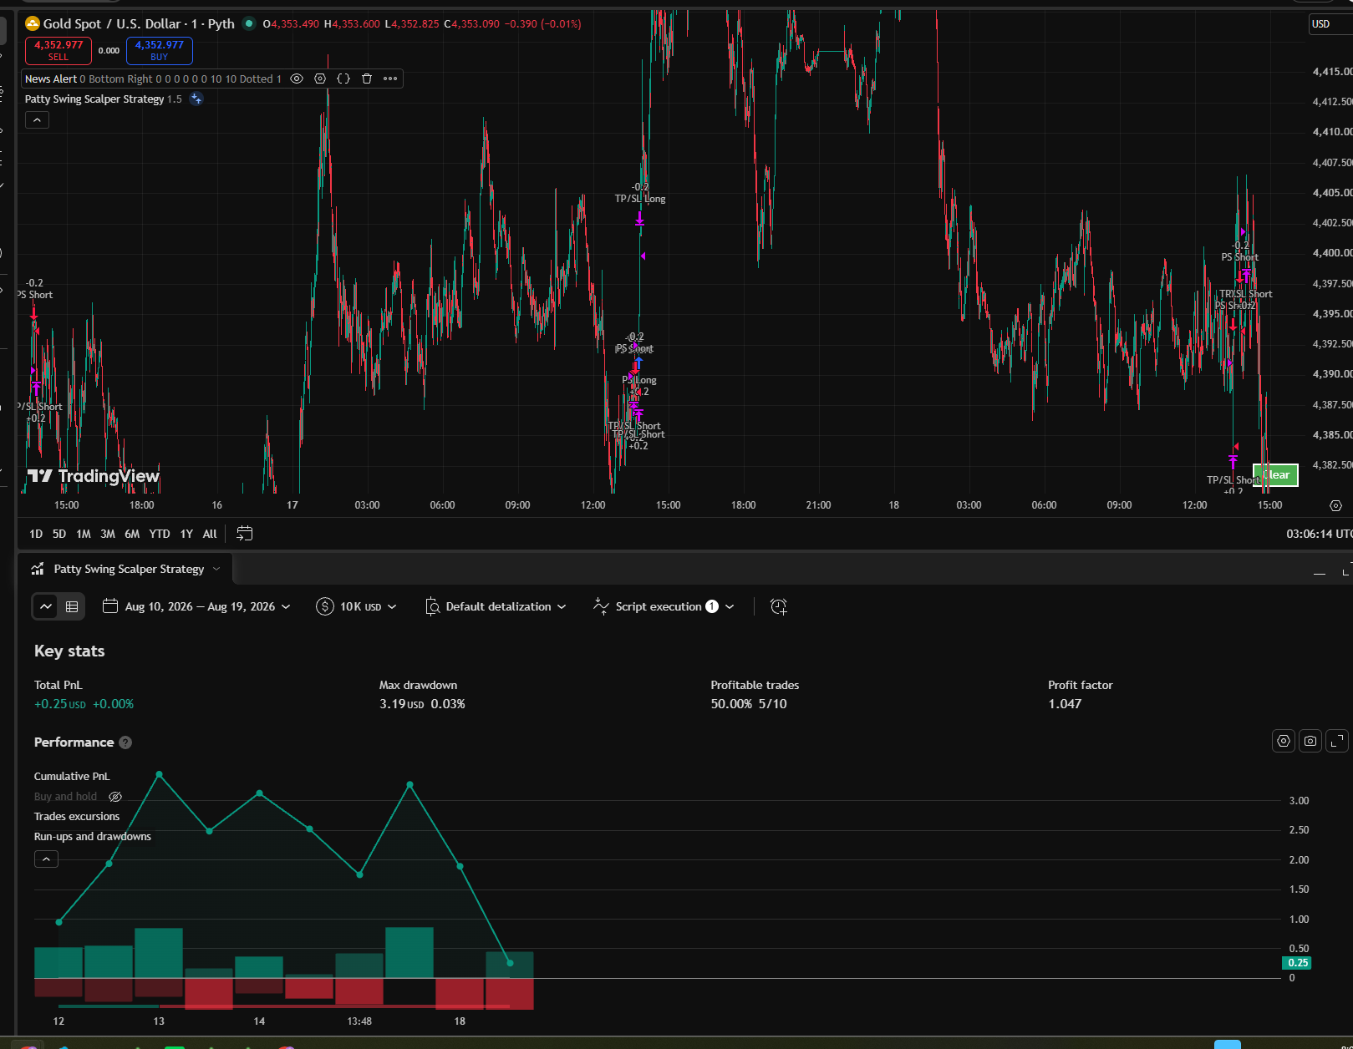Viewport: 1353px width, 1049px height.
Task: Open the Default detalization dropdown
Action: (x=496, y=606)
